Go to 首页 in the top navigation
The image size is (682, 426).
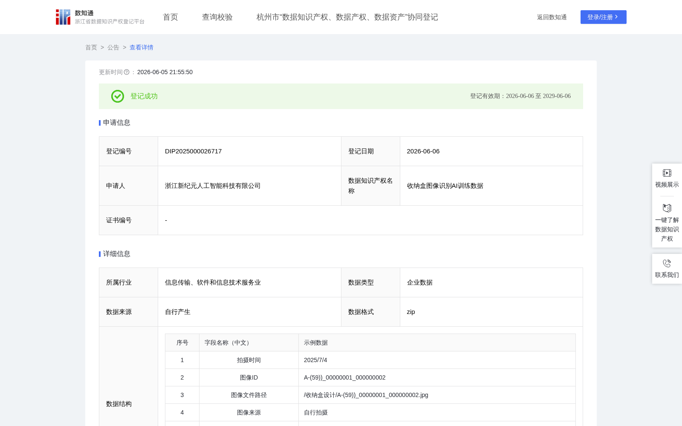(x=170, y=17)
